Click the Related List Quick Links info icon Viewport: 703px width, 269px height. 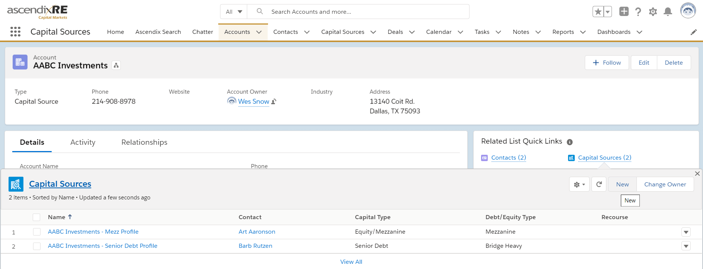(x=570, y=142)
